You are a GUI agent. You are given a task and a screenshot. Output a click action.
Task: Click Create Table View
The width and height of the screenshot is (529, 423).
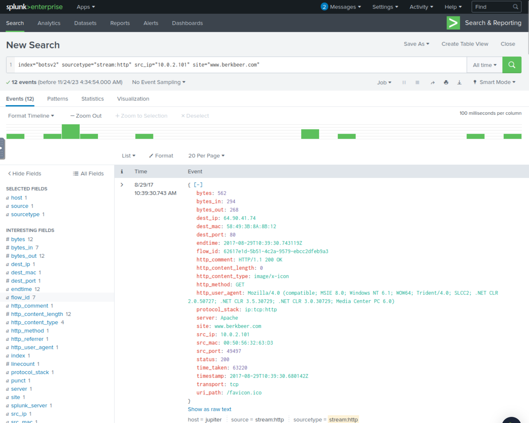[465, 44]
